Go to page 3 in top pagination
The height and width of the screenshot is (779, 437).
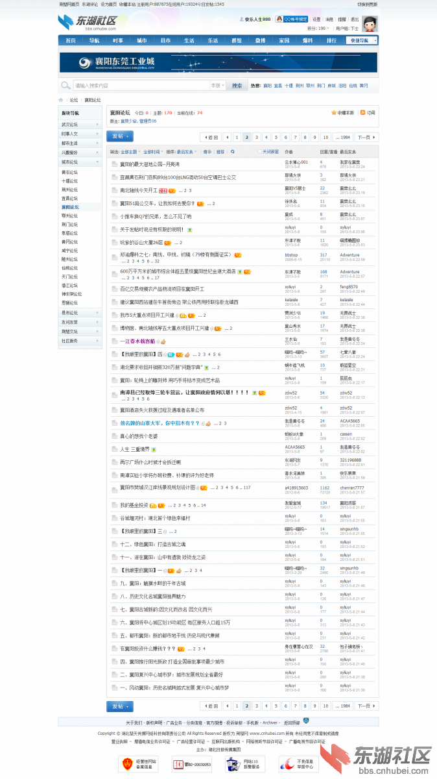(x=256, y=137)
